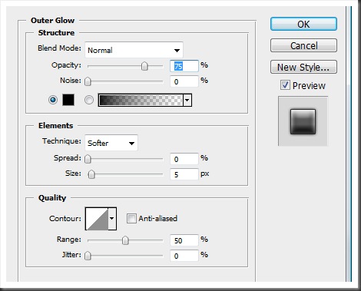
Task: Click the Noise percentage input field
Action: pyautogui.click(x=184, y=81)
